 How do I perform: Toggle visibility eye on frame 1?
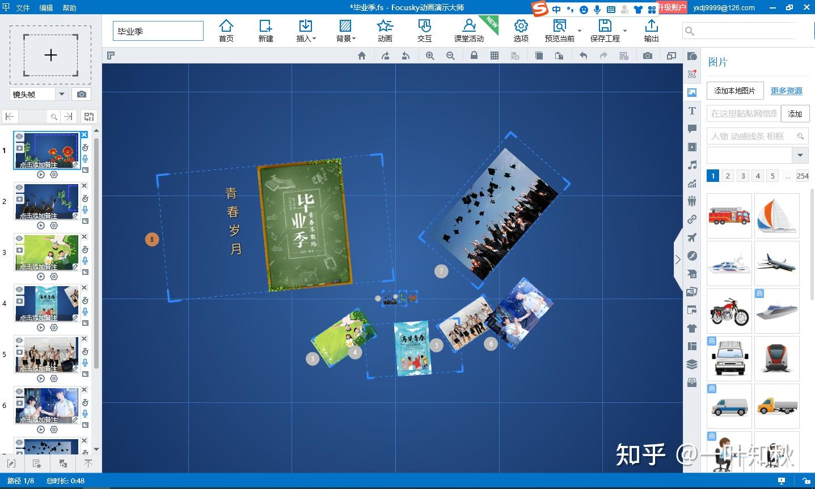click(19, 137)
